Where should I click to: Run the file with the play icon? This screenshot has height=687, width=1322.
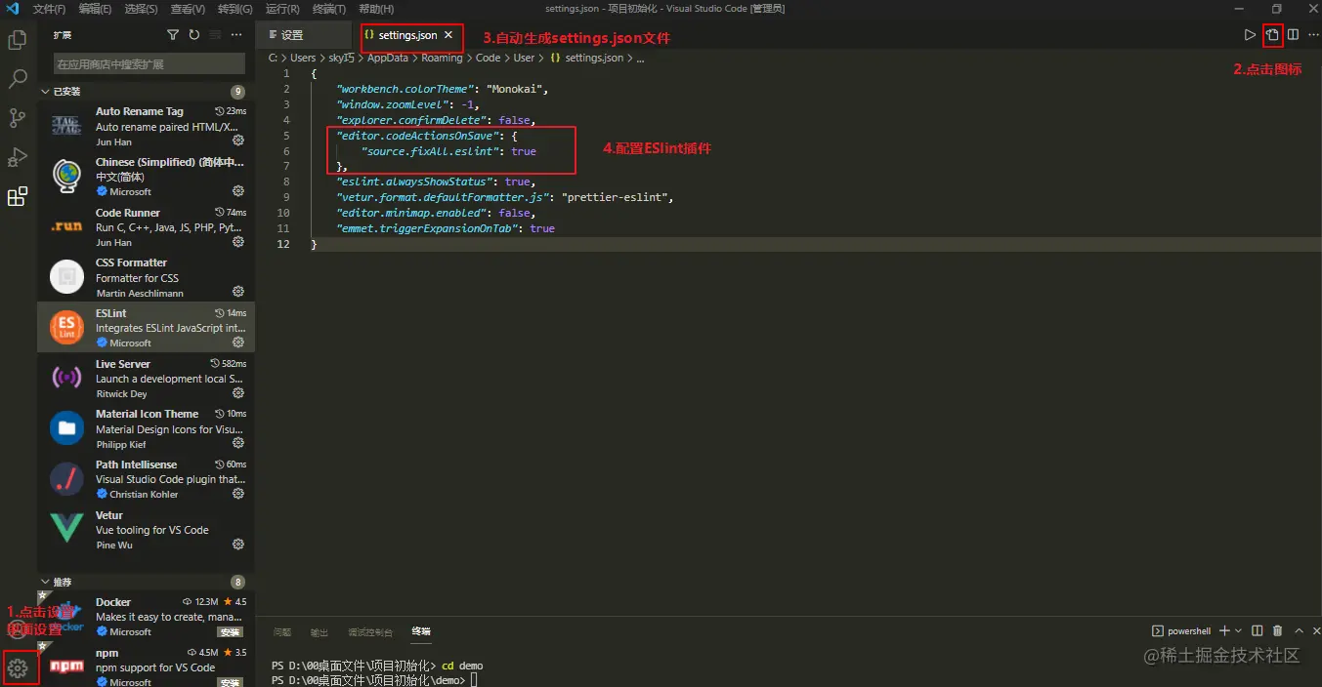point(1250,35)
